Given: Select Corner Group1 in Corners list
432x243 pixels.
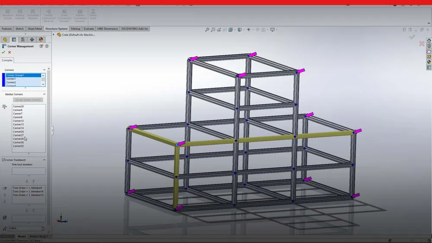Looking at the screenshot, I should 23,75.
